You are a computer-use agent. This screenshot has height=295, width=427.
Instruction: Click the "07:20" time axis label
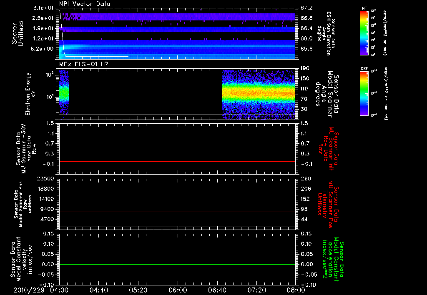tap(256, 290)
